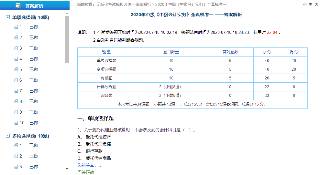321x175 pixels.
Task: Open multiple-choice question 3 page icon
Action: coord(16,166)
